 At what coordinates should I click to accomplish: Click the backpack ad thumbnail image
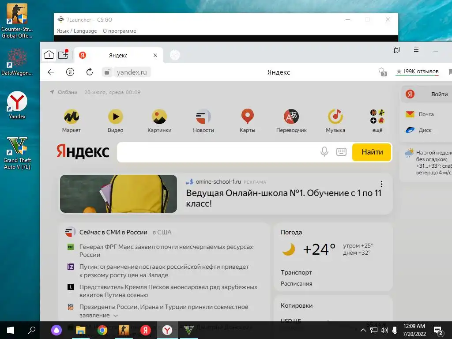pyautogui.click(x=118, y=194)
